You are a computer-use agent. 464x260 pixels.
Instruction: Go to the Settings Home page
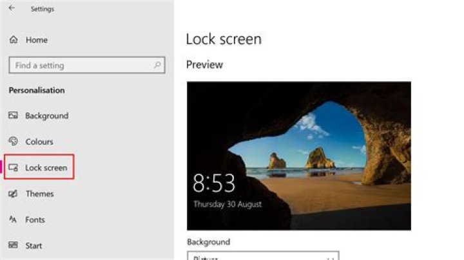click(x=37, y=40)
